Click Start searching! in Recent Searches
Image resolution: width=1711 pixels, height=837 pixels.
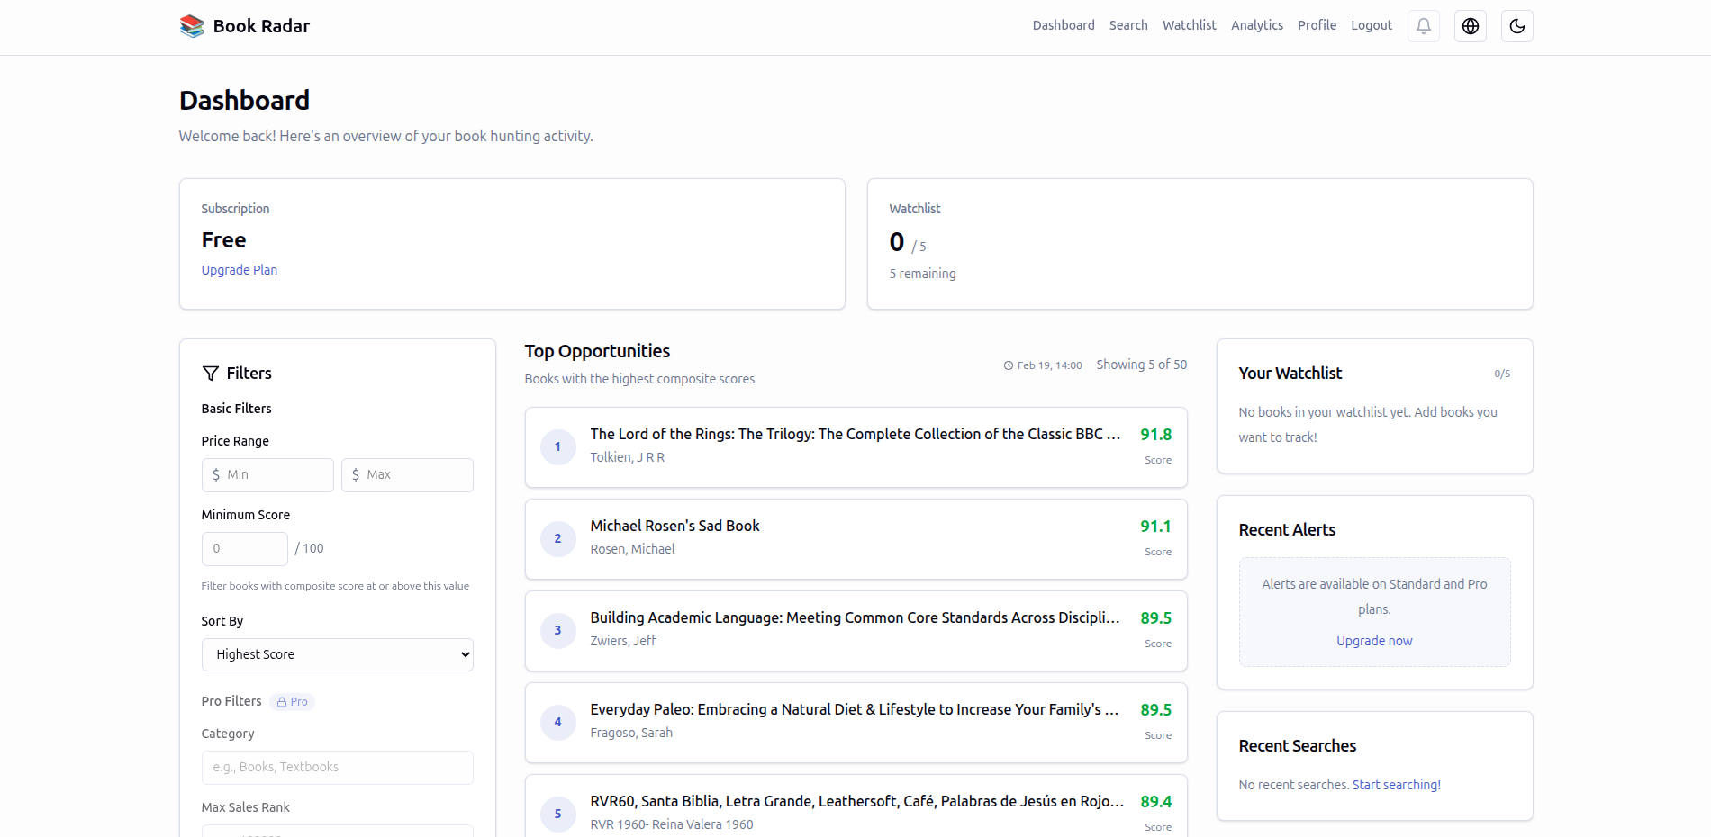pos(1396,784)
